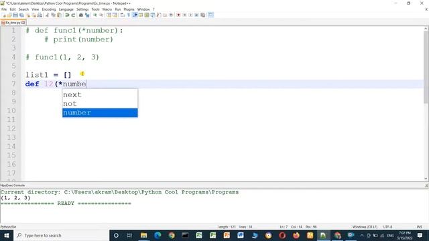Click 'Python file' status bar label

coord(8,227)
